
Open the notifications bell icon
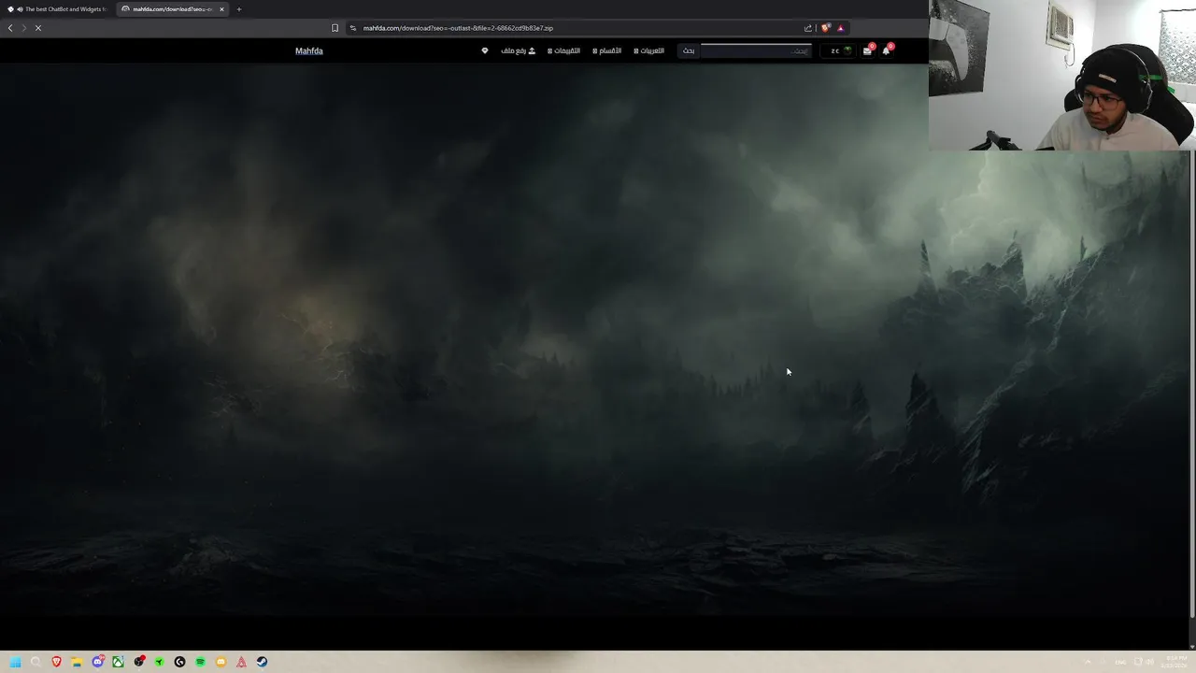[x=886, y=51]
